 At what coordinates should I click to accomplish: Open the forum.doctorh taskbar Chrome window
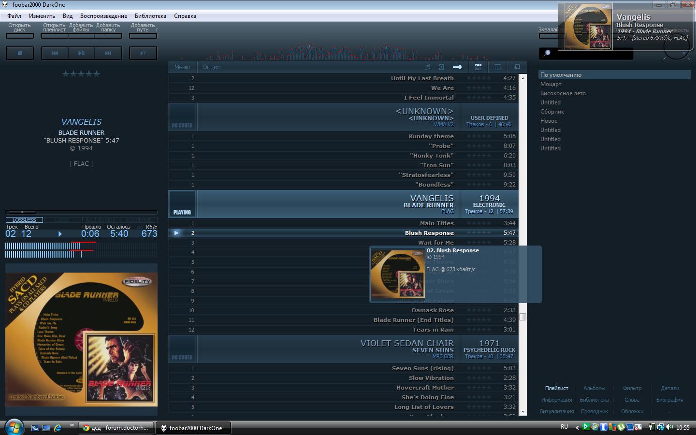pyautogui.click(x=116, y=428)
